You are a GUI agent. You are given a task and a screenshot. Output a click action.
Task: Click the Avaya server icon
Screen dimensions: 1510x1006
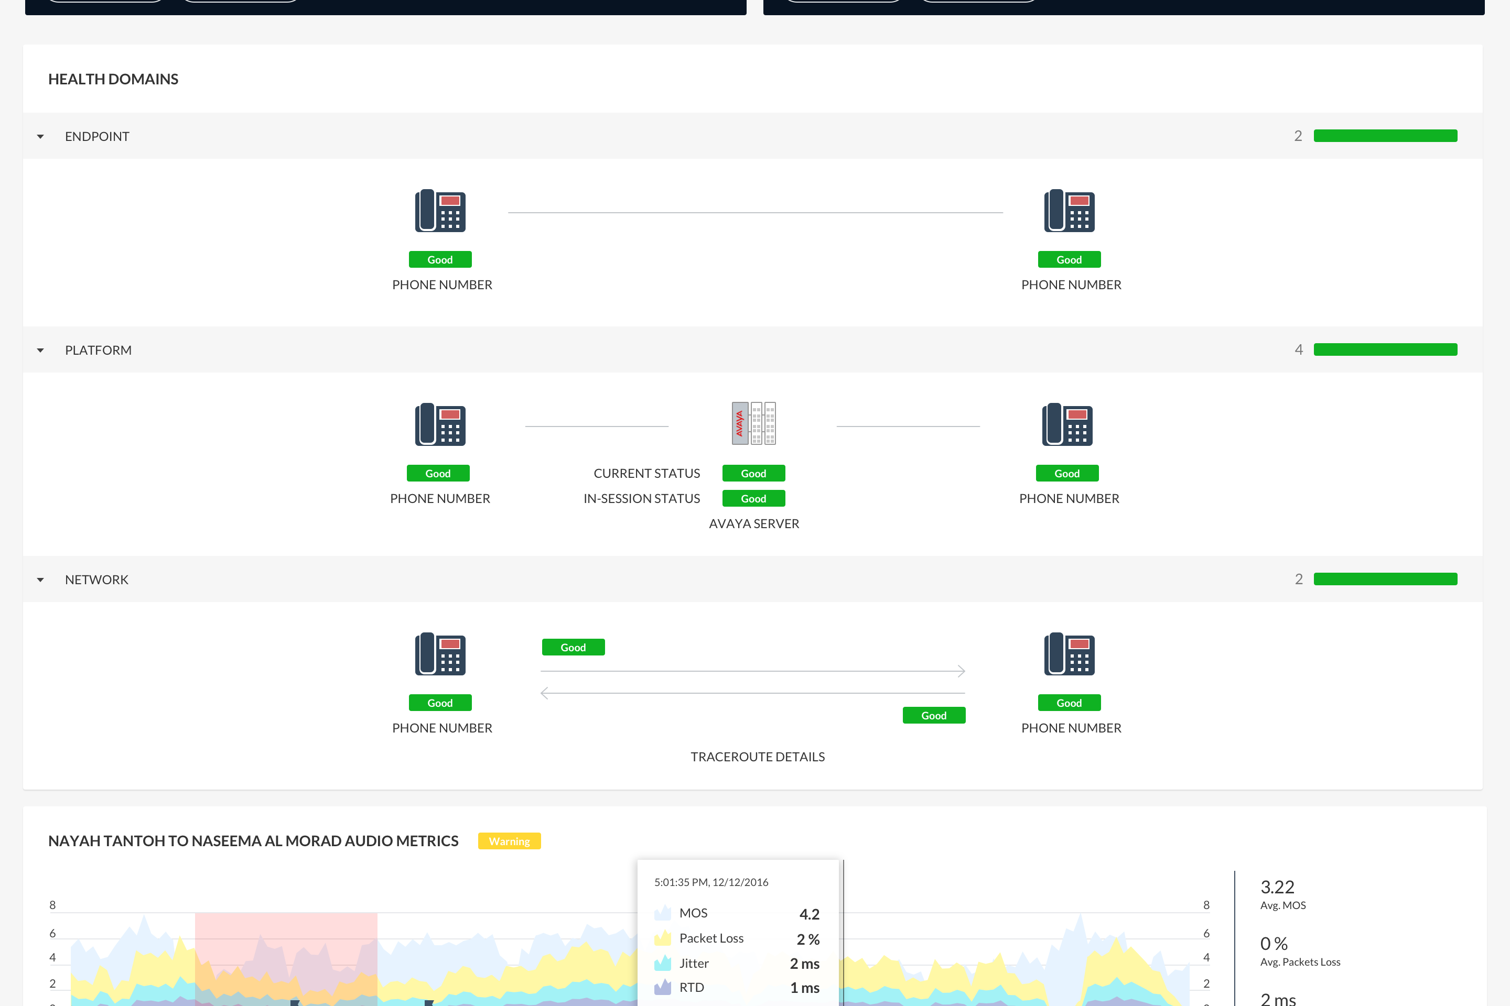click(754, 423)
